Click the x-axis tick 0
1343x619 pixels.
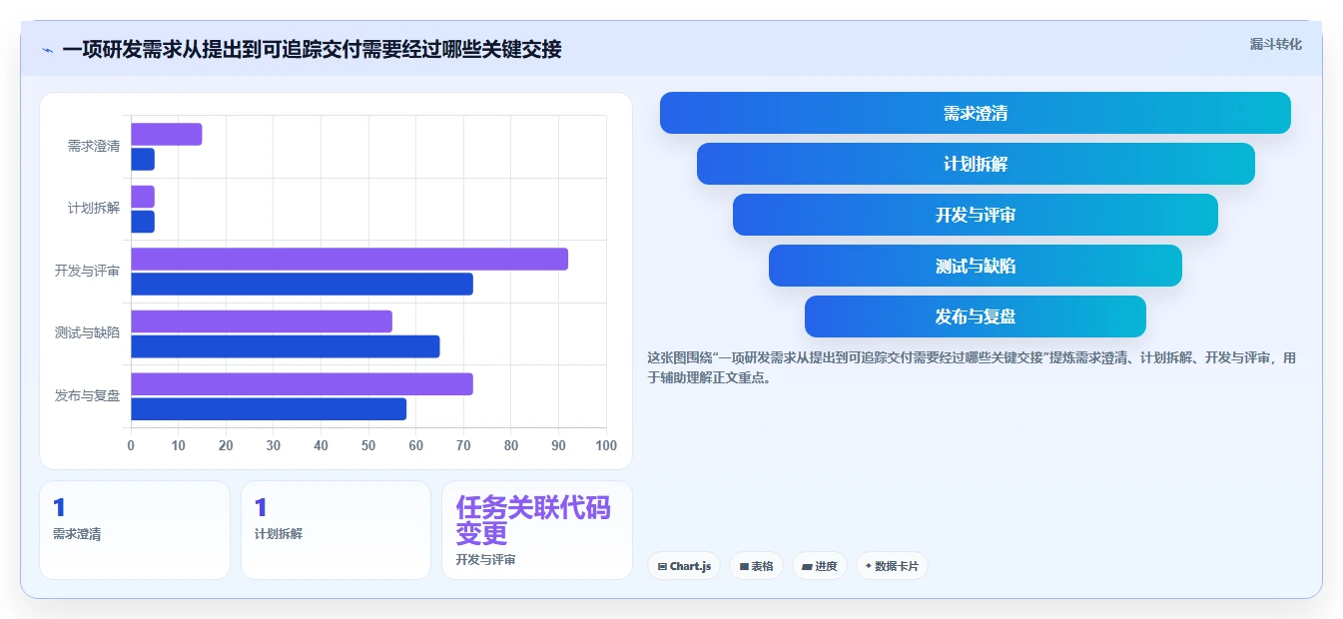pyautogui.click(x=131, y=445)
